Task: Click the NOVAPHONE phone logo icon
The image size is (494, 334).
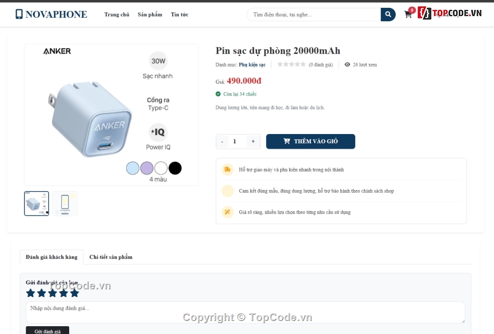Action: coord(19,14)
